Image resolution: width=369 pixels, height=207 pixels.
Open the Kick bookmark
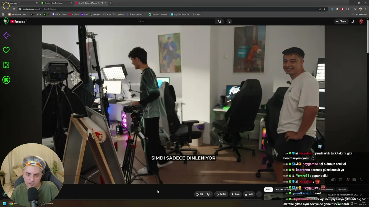pos(47,14)
